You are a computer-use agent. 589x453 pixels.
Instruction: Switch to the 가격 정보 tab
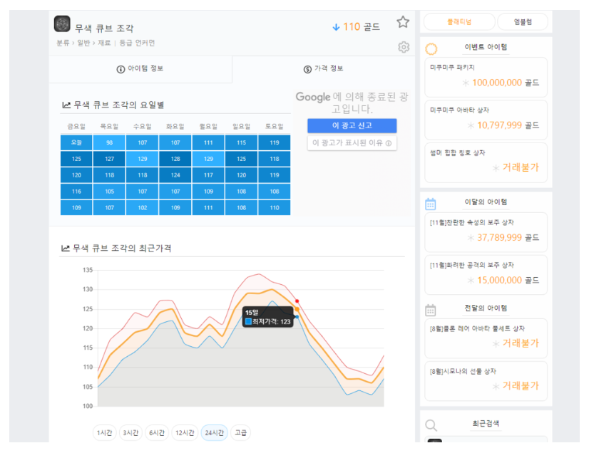pyautogui.click(x=323, y=68)
